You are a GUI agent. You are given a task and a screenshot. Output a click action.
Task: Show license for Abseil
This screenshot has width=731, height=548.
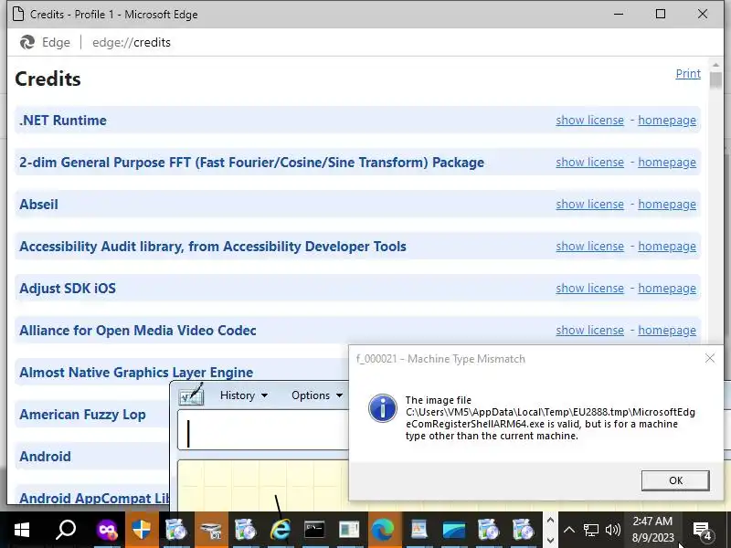click(589, 204)
